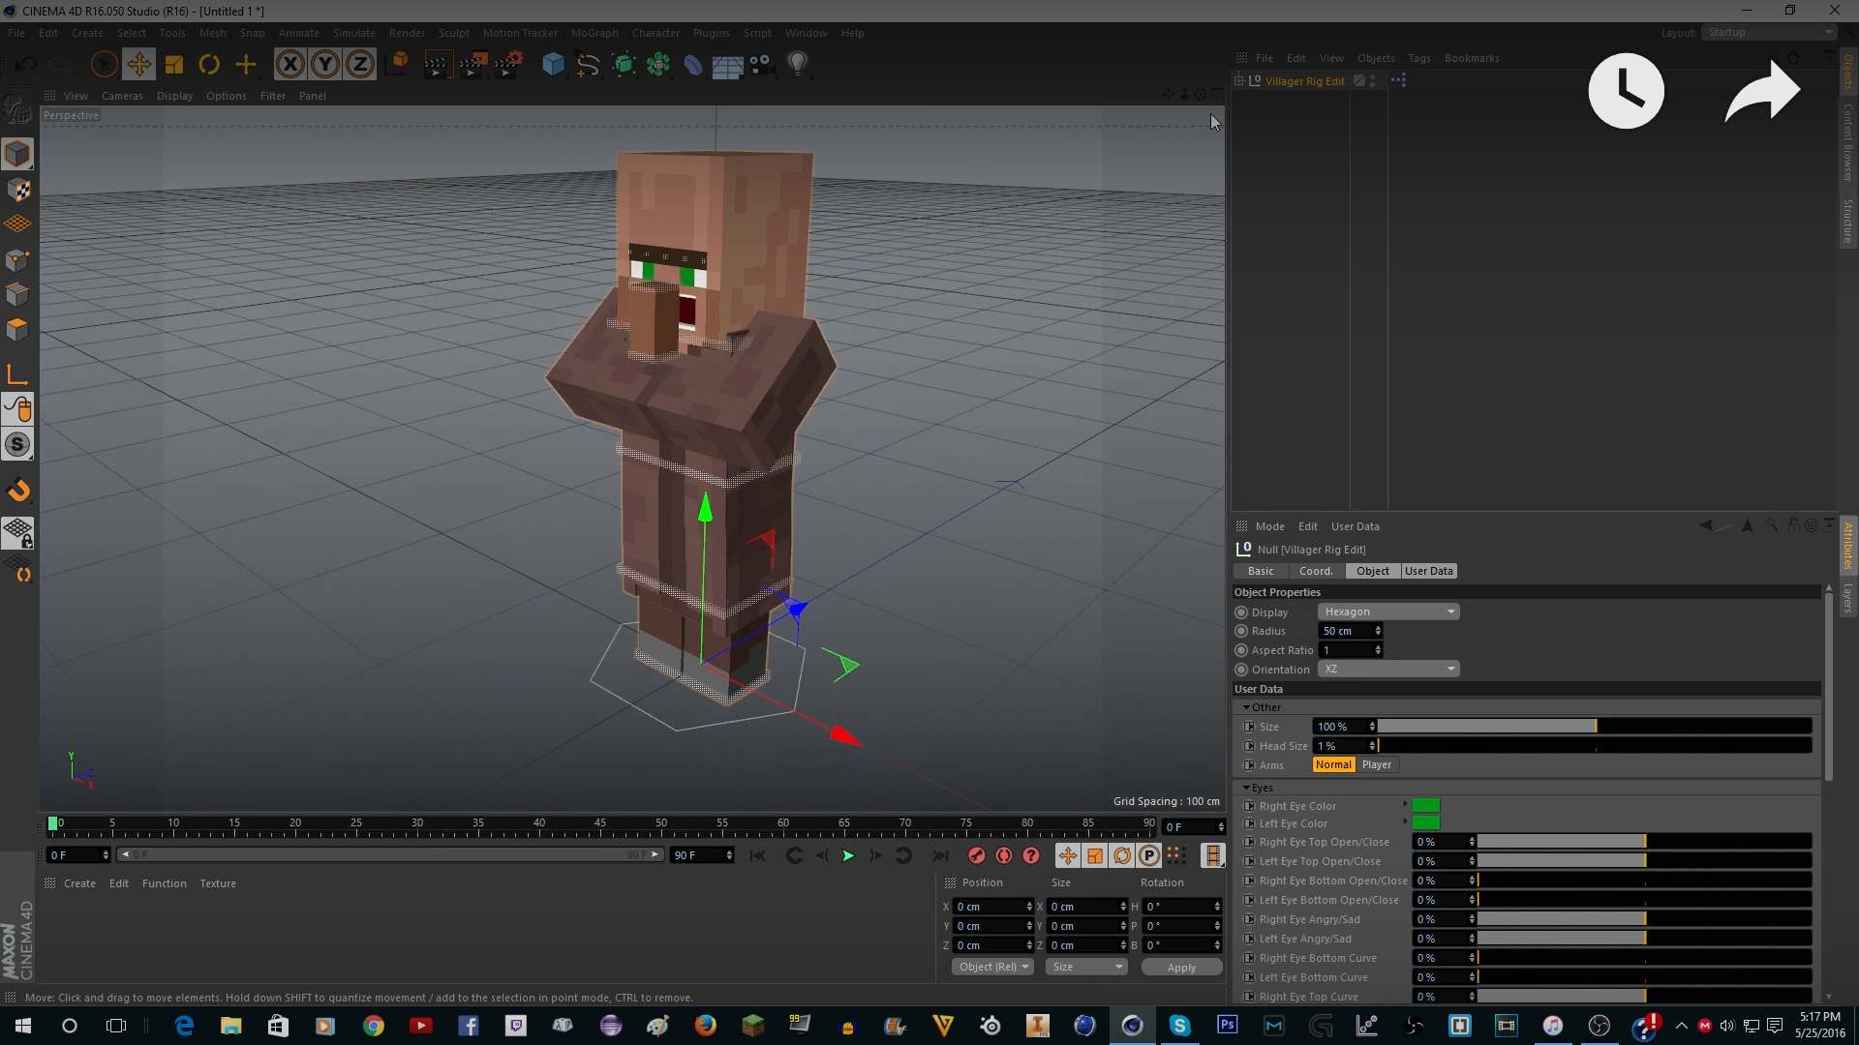Click the Live Selection tool icon
Screen dimensions: 1859x1045
(104, 65)
